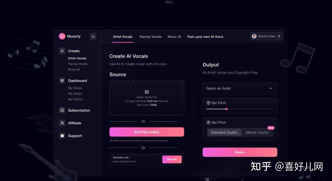Screen dimensions: 332x181
Task: Click the info icon beside instrumentals note
Action: [111, 140]
